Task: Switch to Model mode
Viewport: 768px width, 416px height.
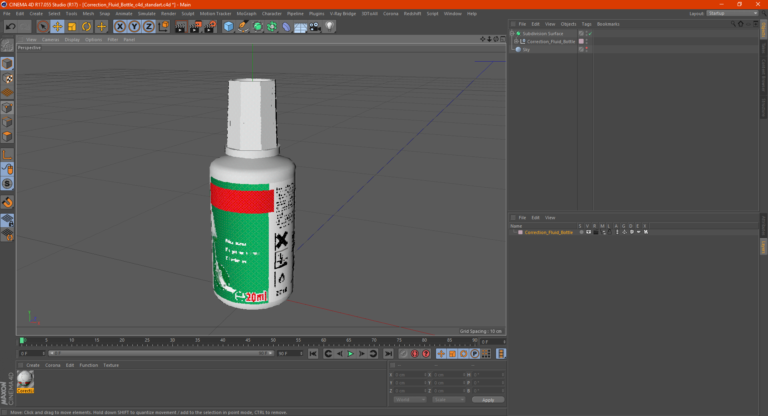Action: [7, 64]
